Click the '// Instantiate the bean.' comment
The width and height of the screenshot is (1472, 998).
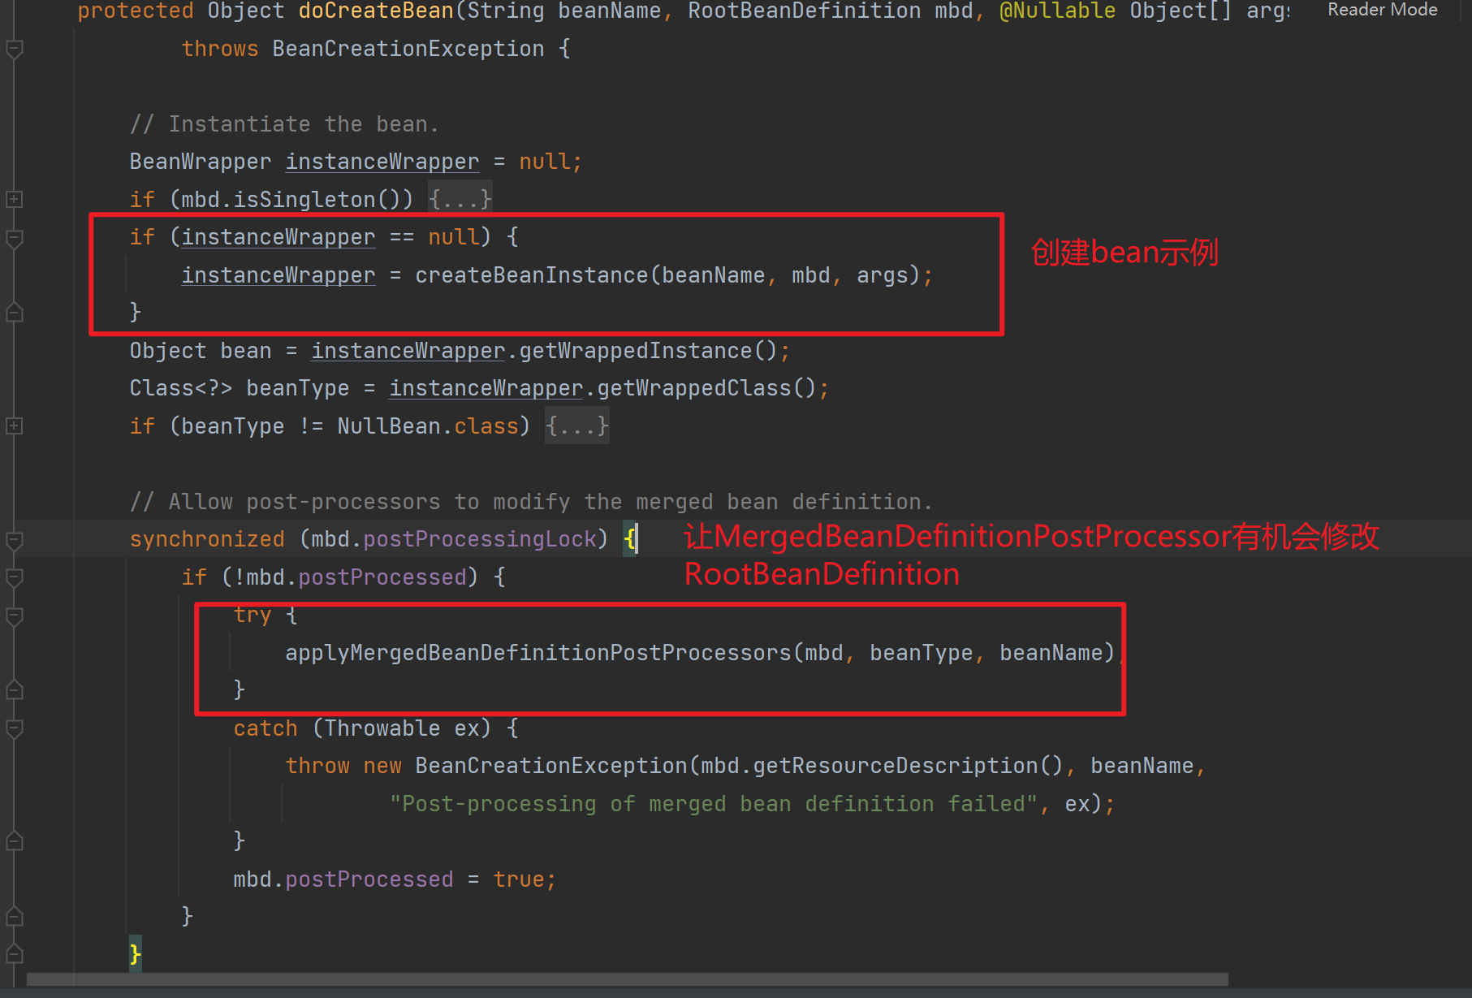click(285, 124)
